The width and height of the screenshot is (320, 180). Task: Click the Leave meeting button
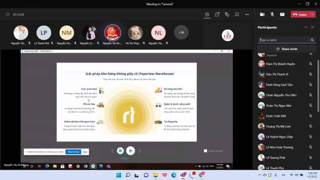(x=300, y=14)
